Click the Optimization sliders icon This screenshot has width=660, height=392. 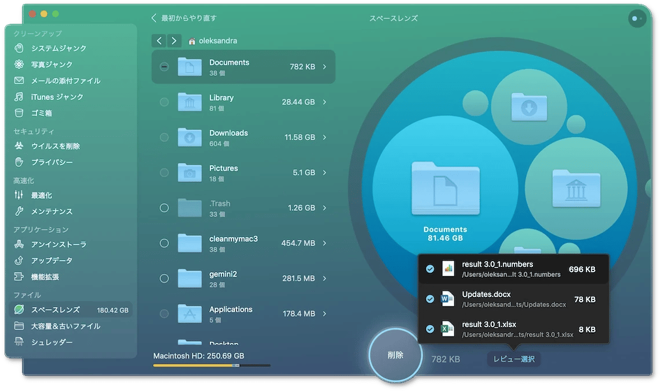click(19, 195)
